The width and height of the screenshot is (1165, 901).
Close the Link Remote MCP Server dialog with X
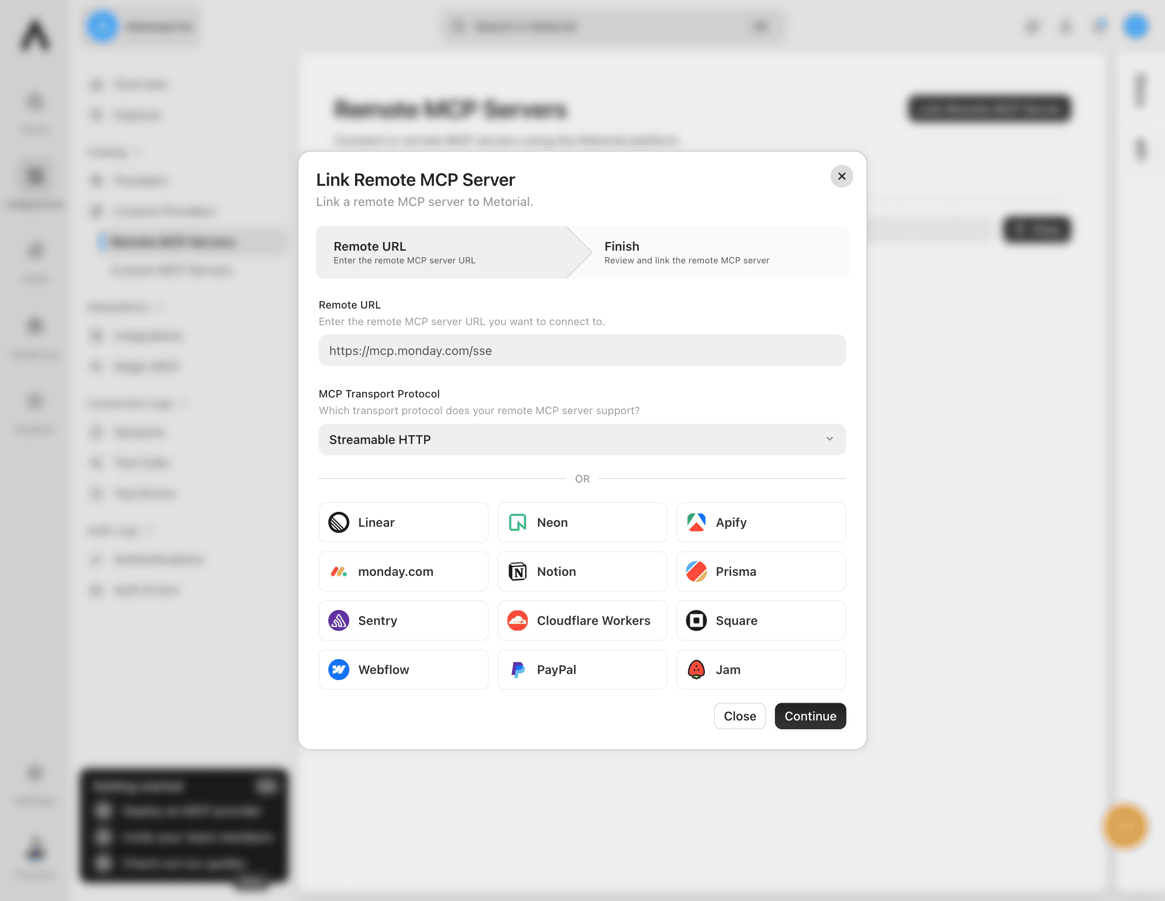[842, 176]
